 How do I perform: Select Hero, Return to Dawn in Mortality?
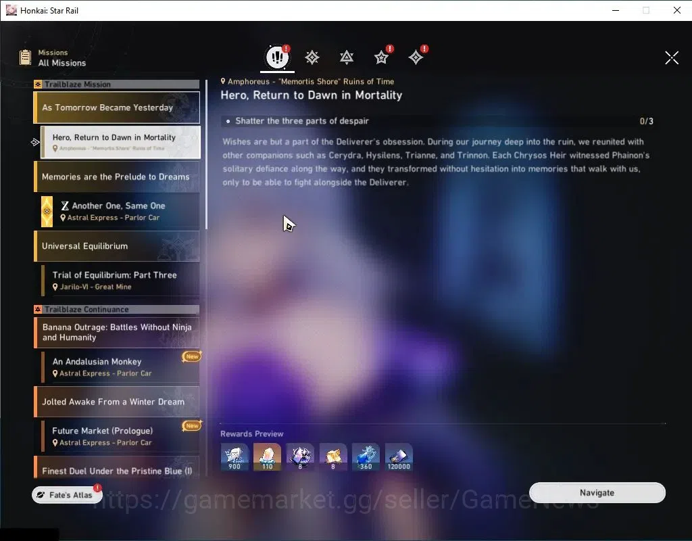pyautogui.click(x=120, y=142)
